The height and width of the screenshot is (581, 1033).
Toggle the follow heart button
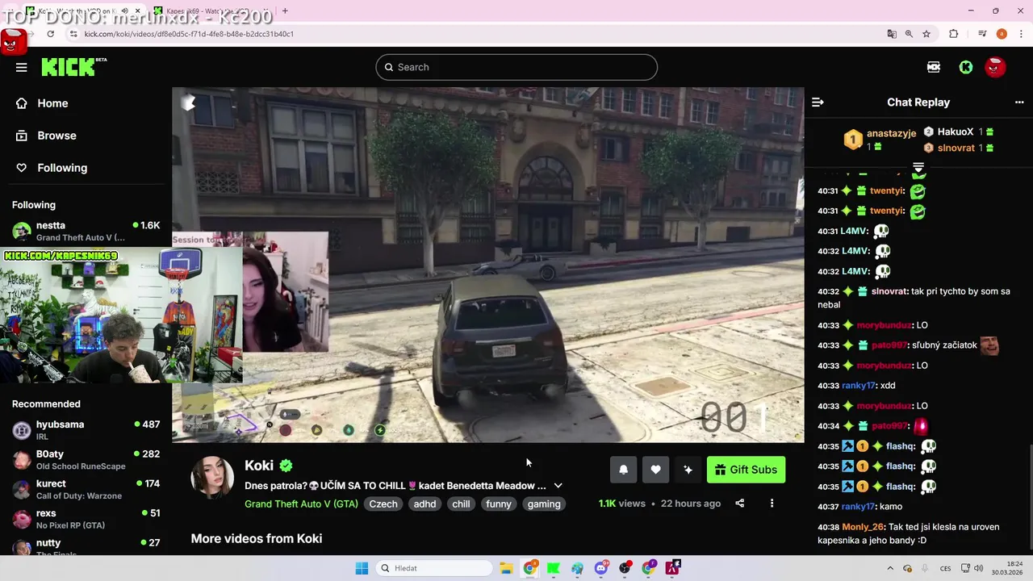tap(655, 470)
